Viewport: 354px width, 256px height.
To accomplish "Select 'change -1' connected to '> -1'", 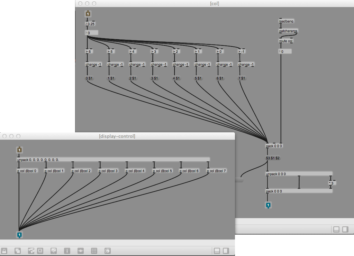I will pyautogui.click(x=246, y=65).
